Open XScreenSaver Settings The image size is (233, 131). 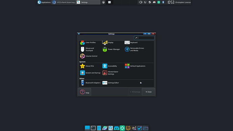110,73
